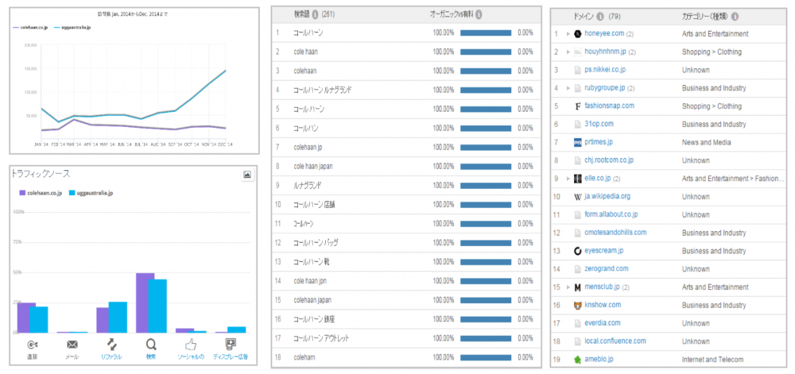Click the eyescream.jp circle favicon

click(577, 251)
